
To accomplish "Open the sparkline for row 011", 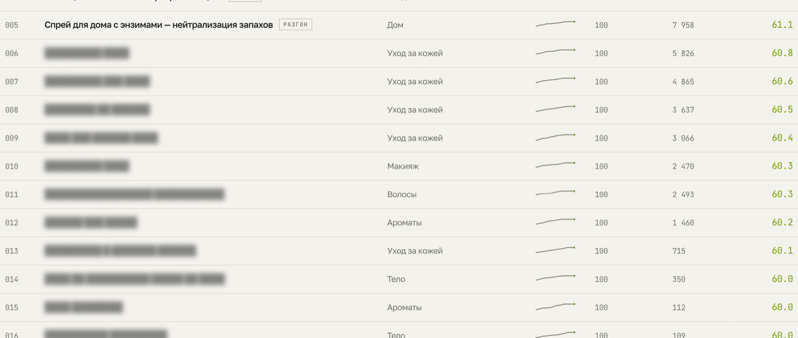I will point(555,193).
